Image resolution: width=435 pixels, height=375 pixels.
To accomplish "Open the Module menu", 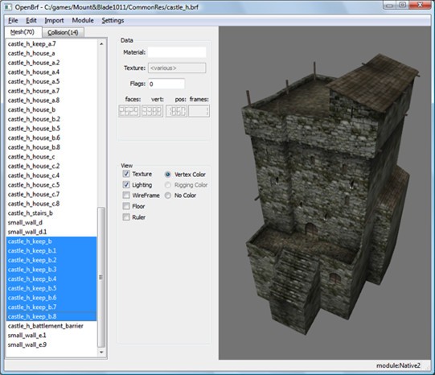I will click(83, 21).
